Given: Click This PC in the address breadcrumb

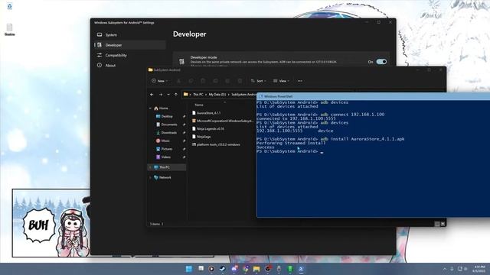Looking at the screenshot, I should (198, 95).
